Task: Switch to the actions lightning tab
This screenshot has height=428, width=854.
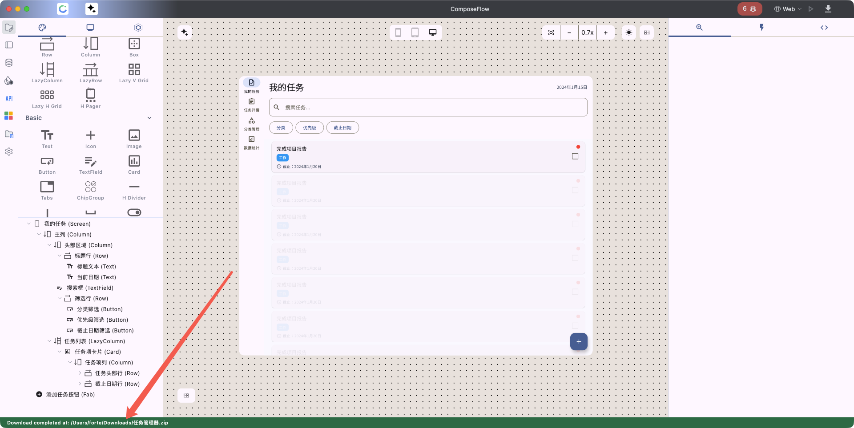Action: pyautogui.click(x=761, y=28)
